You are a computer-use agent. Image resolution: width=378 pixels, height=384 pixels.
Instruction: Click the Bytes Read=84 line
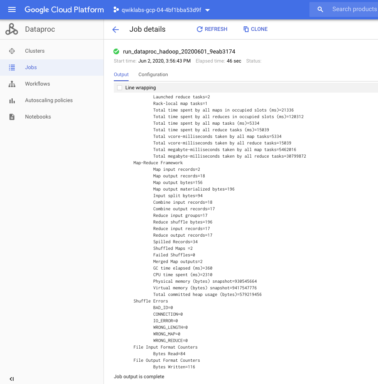coord(169,354)
